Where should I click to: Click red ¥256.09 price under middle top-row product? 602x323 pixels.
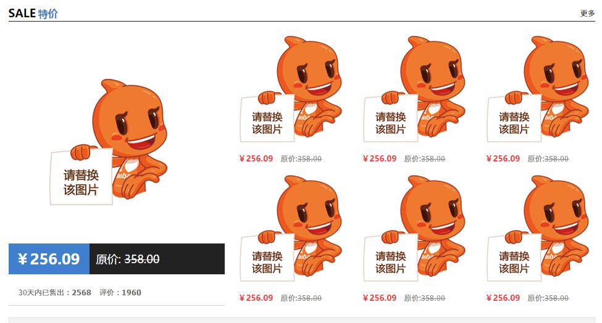[380, 158]
